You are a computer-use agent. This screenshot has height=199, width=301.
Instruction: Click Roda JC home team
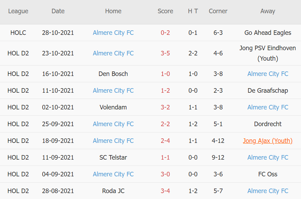113,191
